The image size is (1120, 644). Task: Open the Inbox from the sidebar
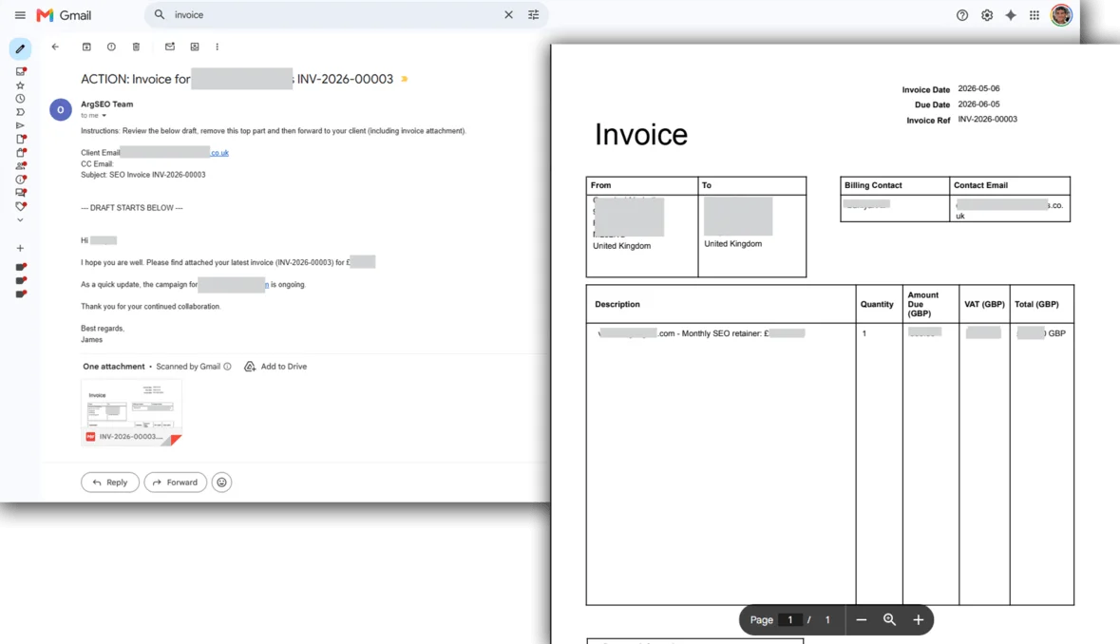21,71
